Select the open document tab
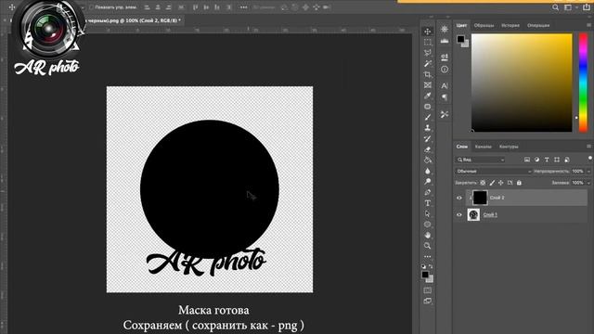 click(x=135, y=20)
